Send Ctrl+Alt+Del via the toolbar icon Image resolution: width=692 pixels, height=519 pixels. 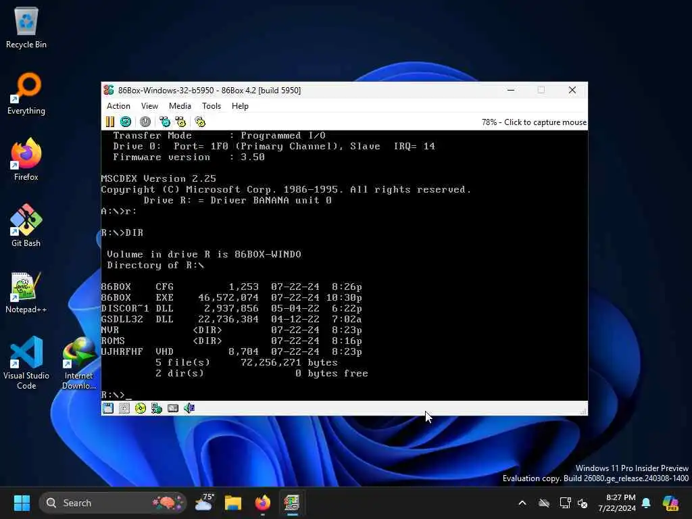click(165, 122)
